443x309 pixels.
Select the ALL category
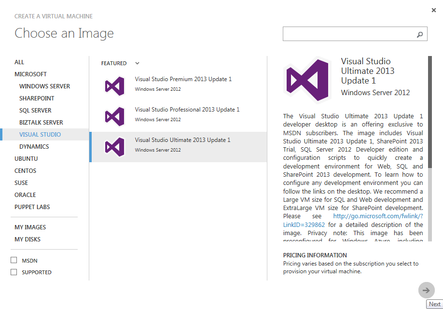(19, 62)
